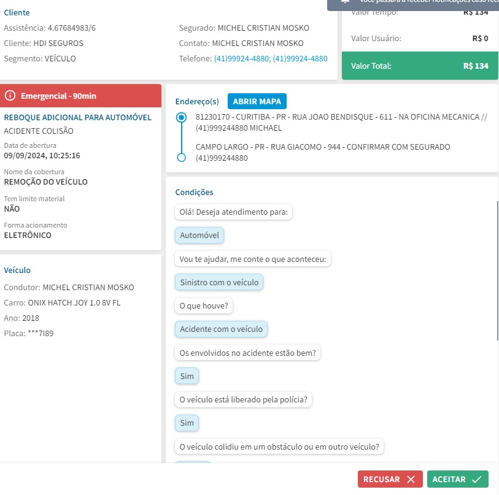This screenshot has height=495, width=499.
Task: Click the bell icon in the notification toast
Action: click(x=345, y=1)
